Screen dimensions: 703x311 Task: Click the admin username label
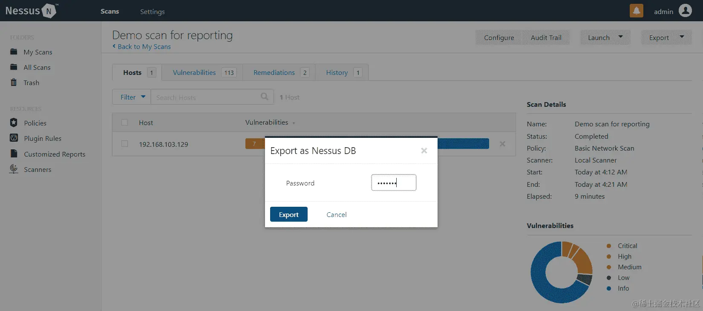(663, 11)
